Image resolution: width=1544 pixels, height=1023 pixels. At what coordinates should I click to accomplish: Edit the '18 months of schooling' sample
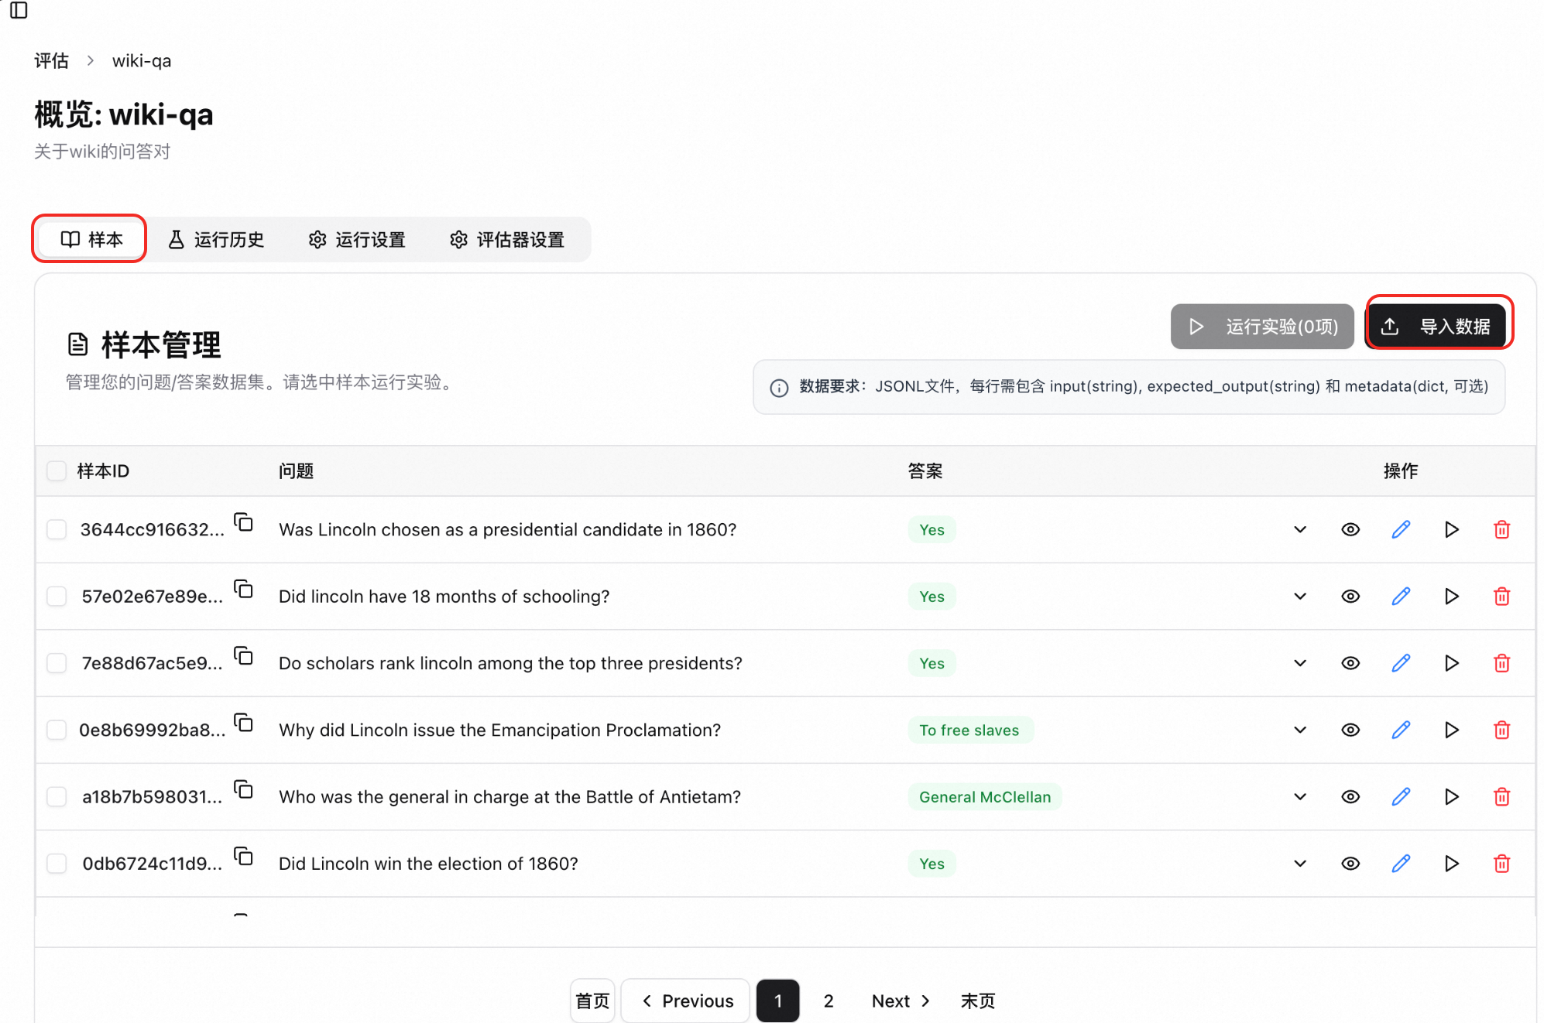1400,596
